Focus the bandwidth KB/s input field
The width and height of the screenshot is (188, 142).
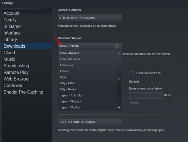146,95
